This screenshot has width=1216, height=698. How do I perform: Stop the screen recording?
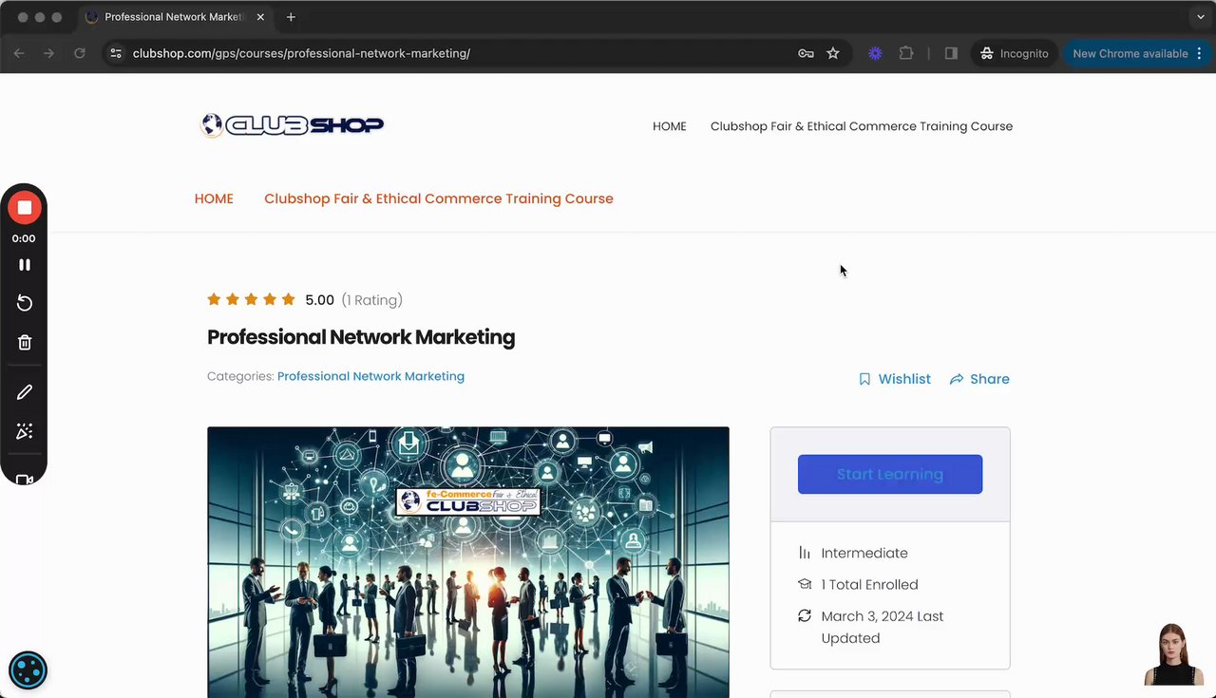[25, 208]
